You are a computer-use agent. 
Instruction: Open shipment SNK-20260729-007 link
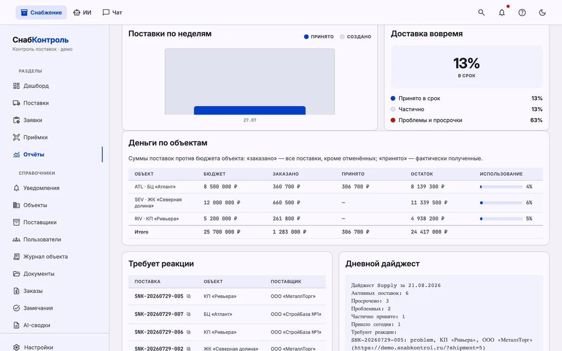[x=159, y=314]
